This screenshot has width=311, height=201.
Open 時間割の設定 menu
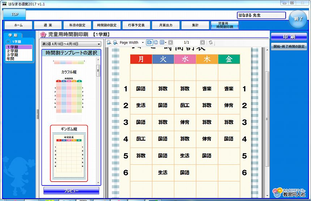pyautogui.click(x=107, y=25)
